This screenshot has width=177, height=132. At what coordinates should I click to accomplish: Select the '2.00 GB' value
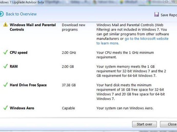click(x=68, y=67)
